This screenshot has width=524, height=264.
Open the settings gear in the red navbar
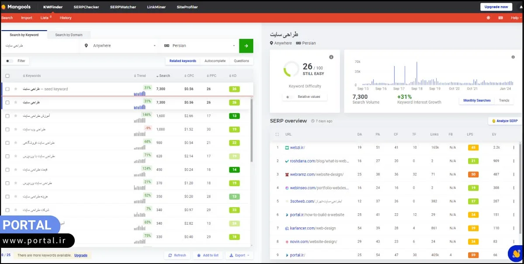[x=488, y=18]
